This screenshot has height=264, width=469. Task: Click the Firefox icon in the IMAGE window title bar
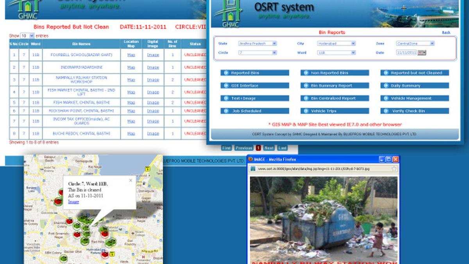251,159
